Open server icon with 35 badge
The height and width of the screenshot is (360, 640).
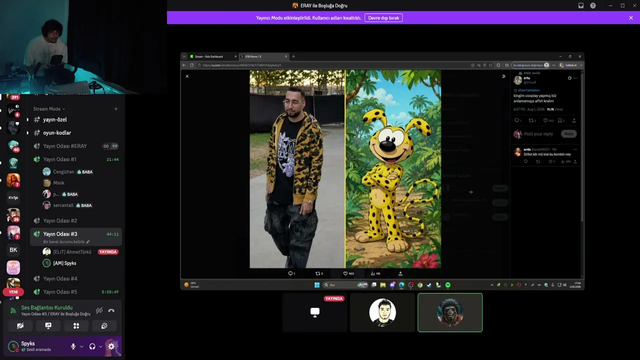point(13,215)
